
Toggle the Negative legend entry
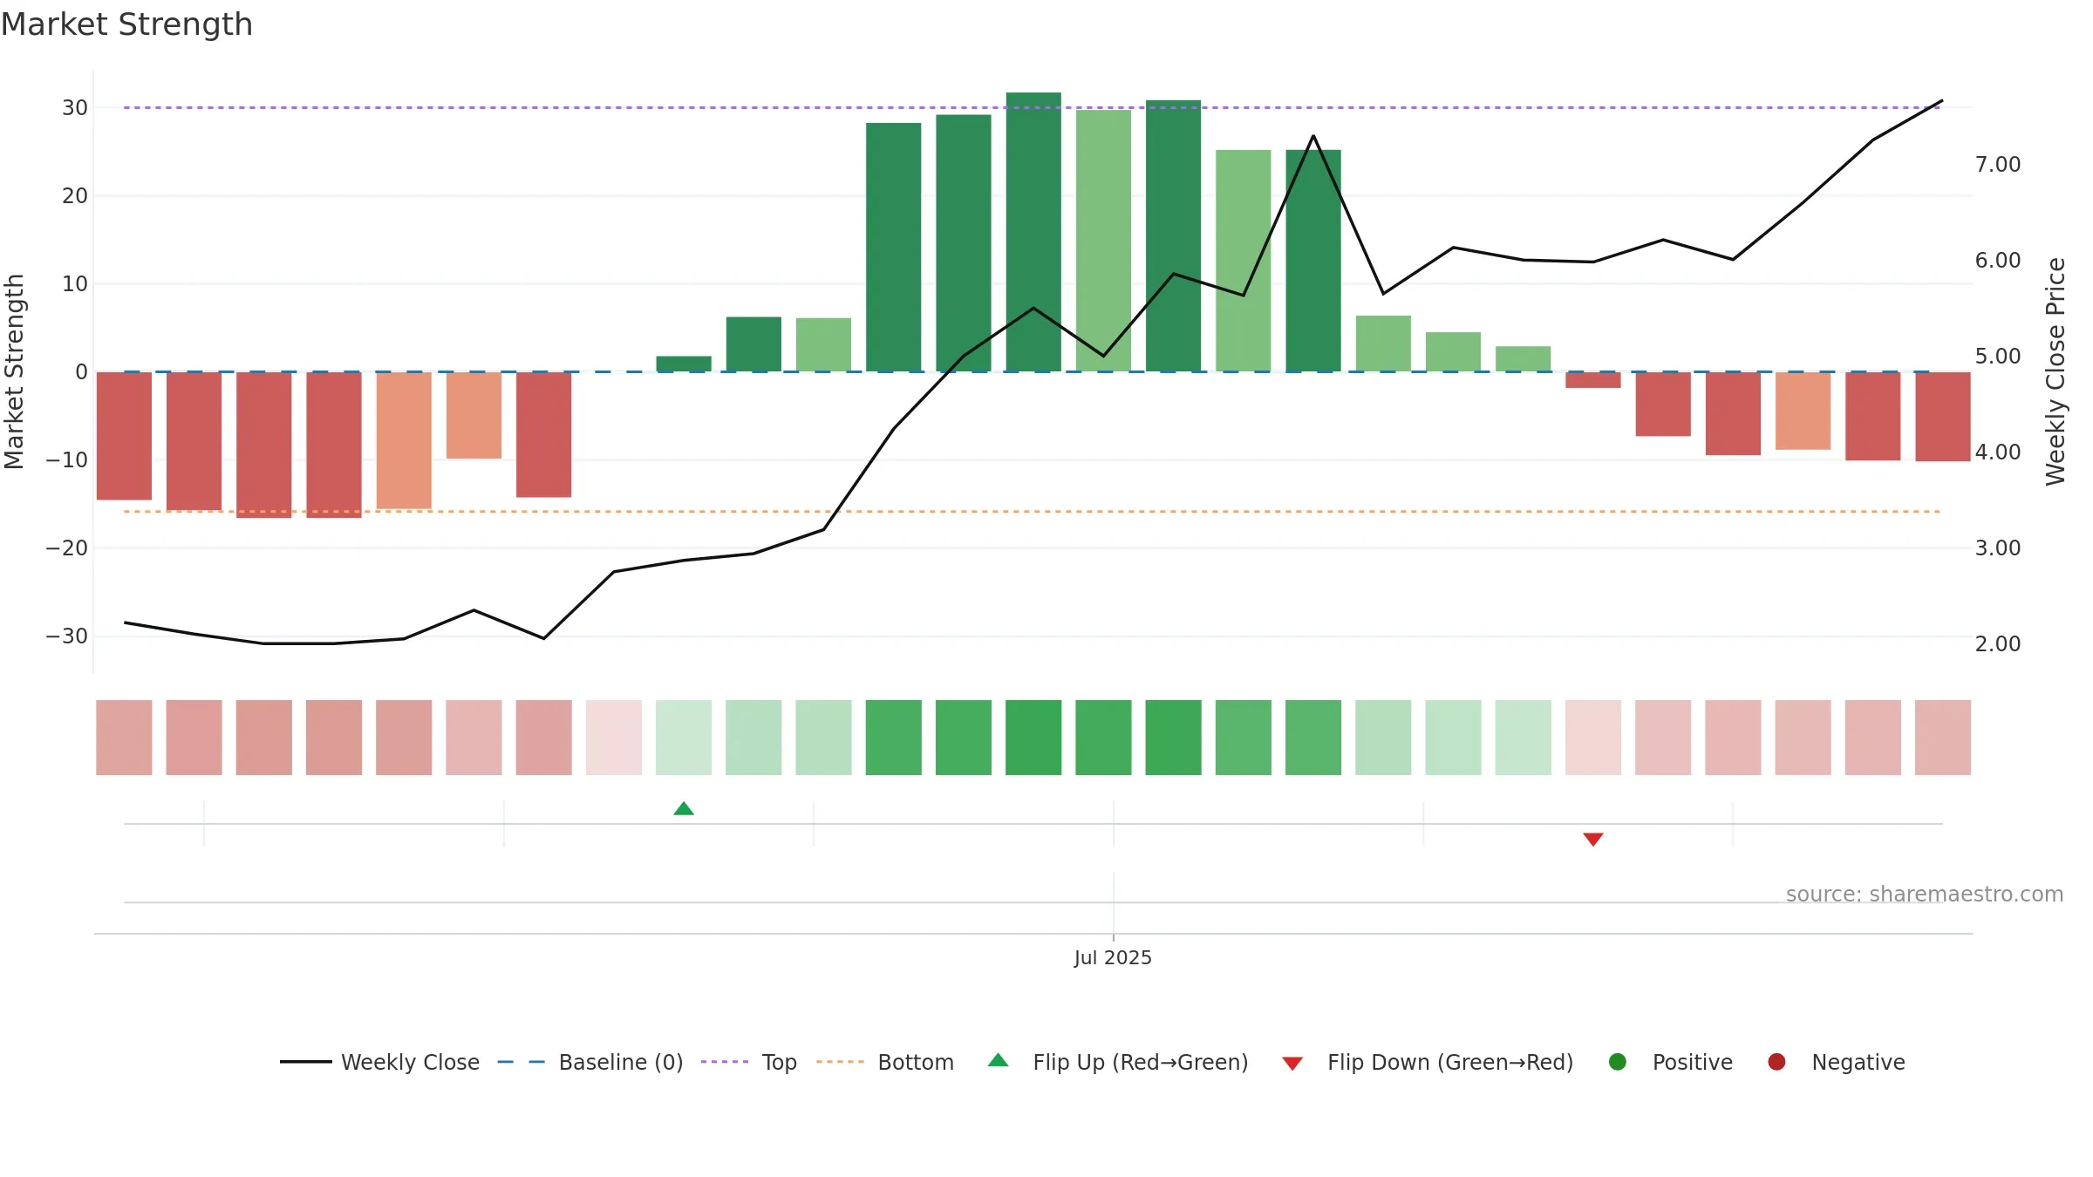tap(1836, 1062)
